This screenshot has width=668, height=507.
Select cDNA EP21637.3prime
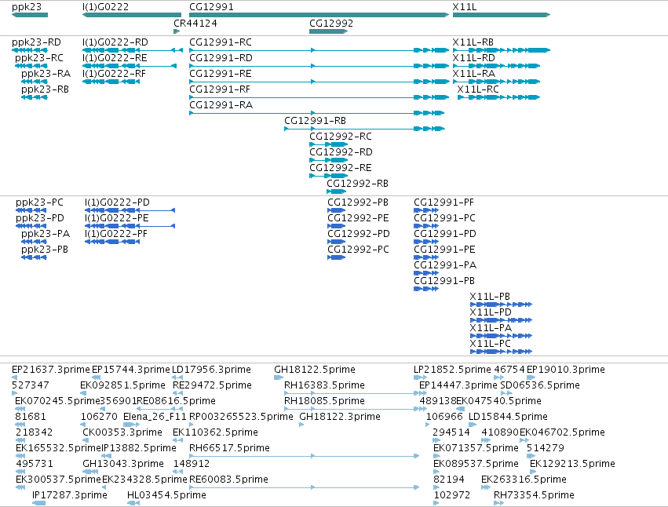(14, 378)
